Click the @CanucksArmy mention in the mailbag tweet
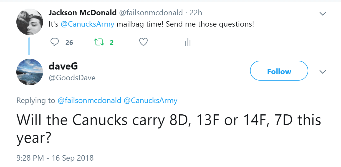 (x=87, y=24)
